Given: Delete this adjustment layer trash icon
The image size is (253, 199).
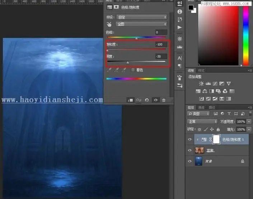Looking at the screenshot, I should click(x=164, y=100).
